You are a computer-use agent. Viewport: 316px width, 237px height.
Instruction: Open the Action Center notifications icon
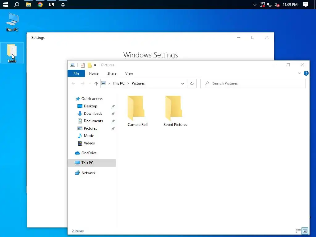point(306,5)
